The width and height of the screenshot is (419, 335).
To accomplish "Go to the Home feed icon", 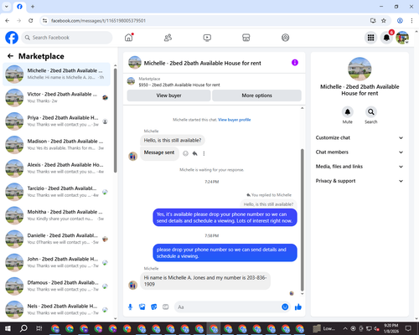I will click(x=129, y=38).
